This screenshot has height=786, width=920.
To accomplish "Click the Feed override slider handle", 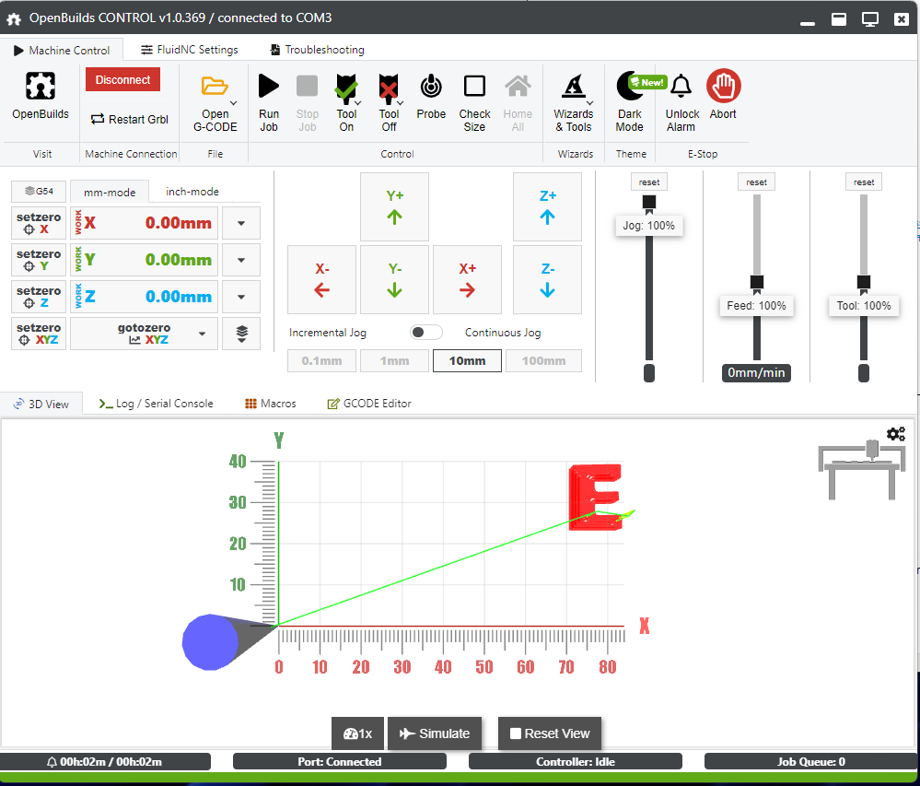I will tap(757, 282).
